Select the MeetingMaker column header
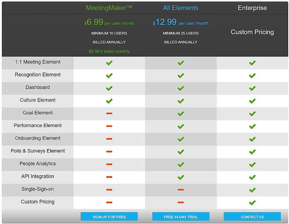The image size is (289, 224). pos(109,8)
